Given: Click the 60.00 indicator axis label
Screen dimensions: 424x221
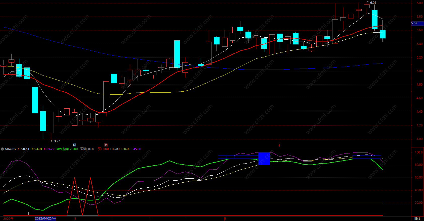Looking at the screenshot, I should tap(419, 177).
